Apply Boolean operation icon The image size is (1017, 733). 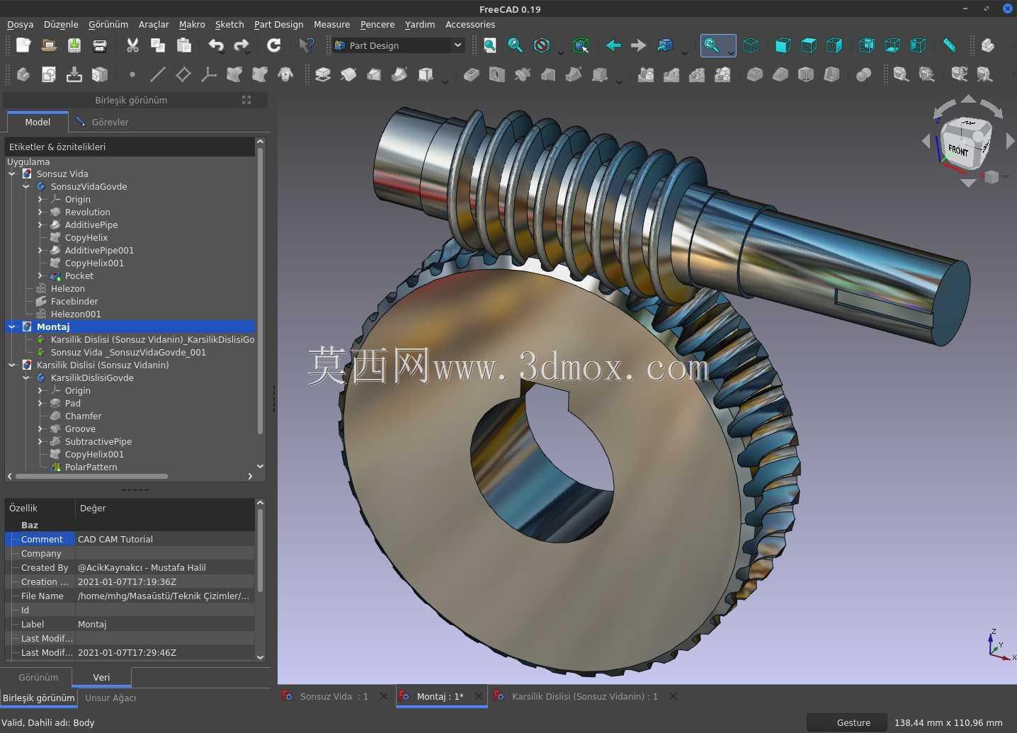tap(863, 74)
